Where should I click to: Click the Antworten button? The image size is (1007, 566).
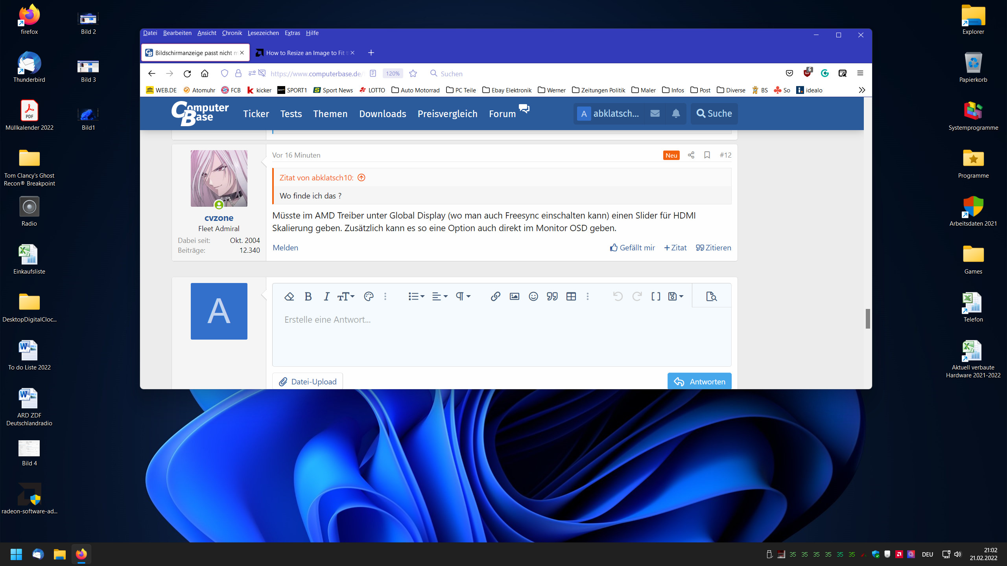tap(699, 381)
